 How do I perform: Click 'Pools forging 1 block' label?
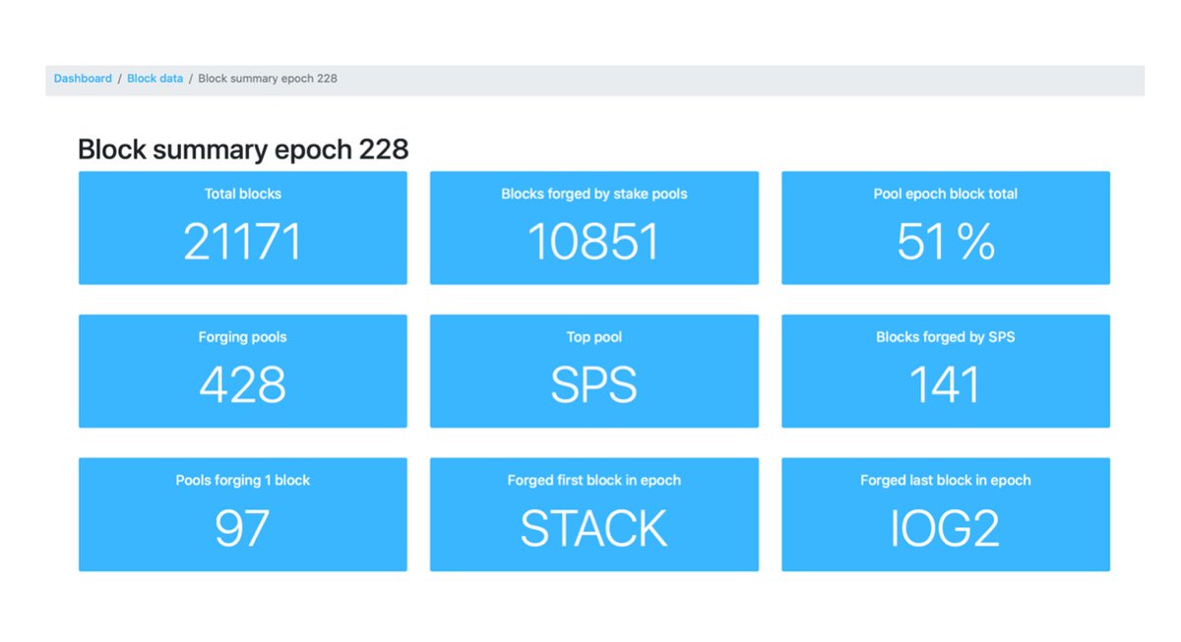point(243,481)
